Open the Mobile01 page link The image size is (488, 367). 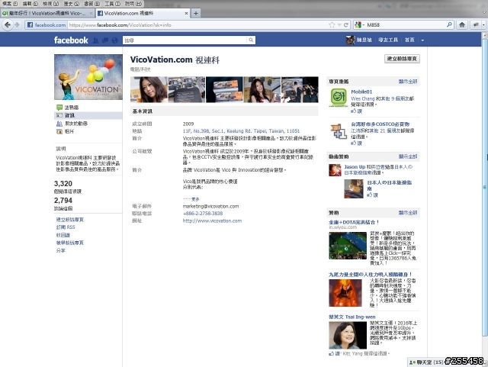pyautogui.click(x=361, y=92)
